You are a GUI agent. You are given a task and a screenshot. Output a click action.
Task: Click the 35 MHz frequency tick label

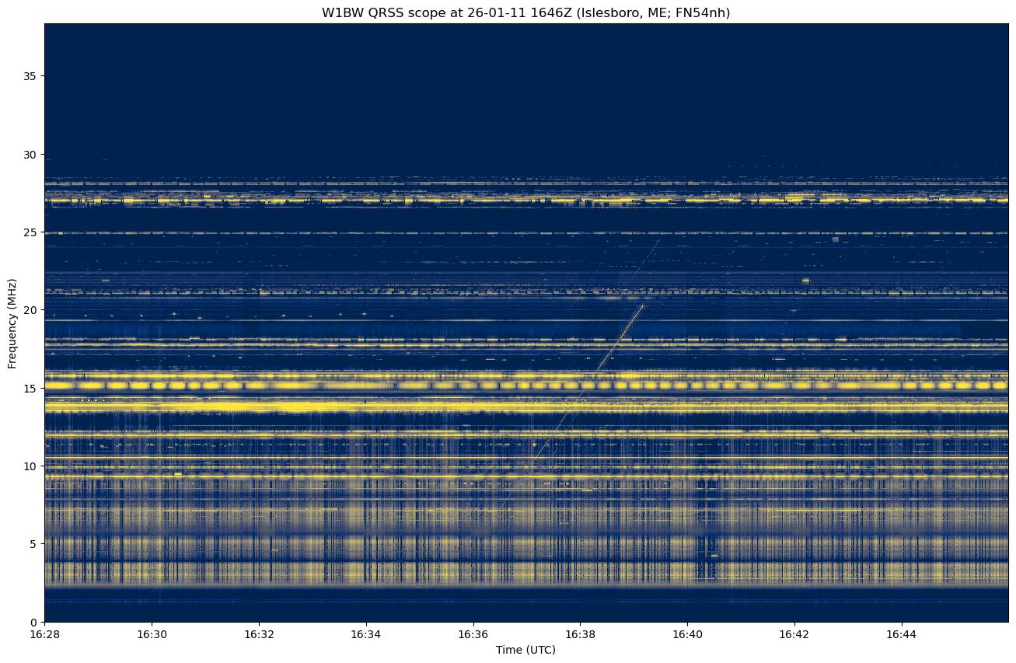[30, 76]
